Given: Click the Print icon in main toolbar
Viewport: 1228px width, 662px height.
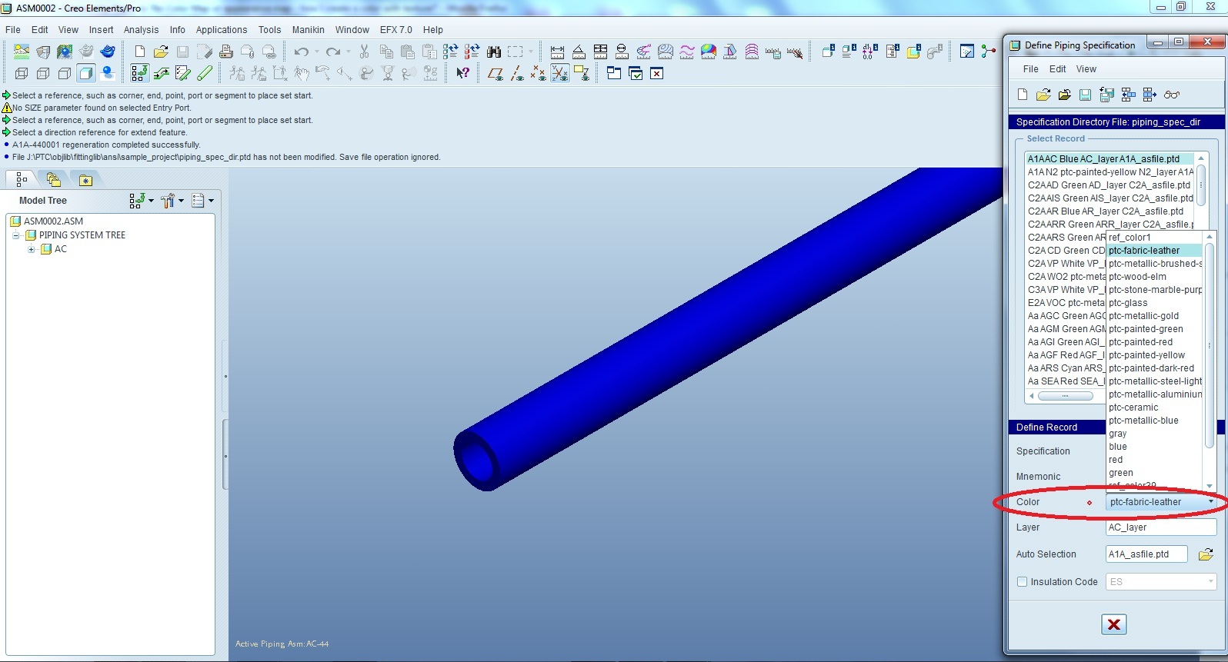Looking at the screenshot, I should pyautogui.click(x=225, y=52).
